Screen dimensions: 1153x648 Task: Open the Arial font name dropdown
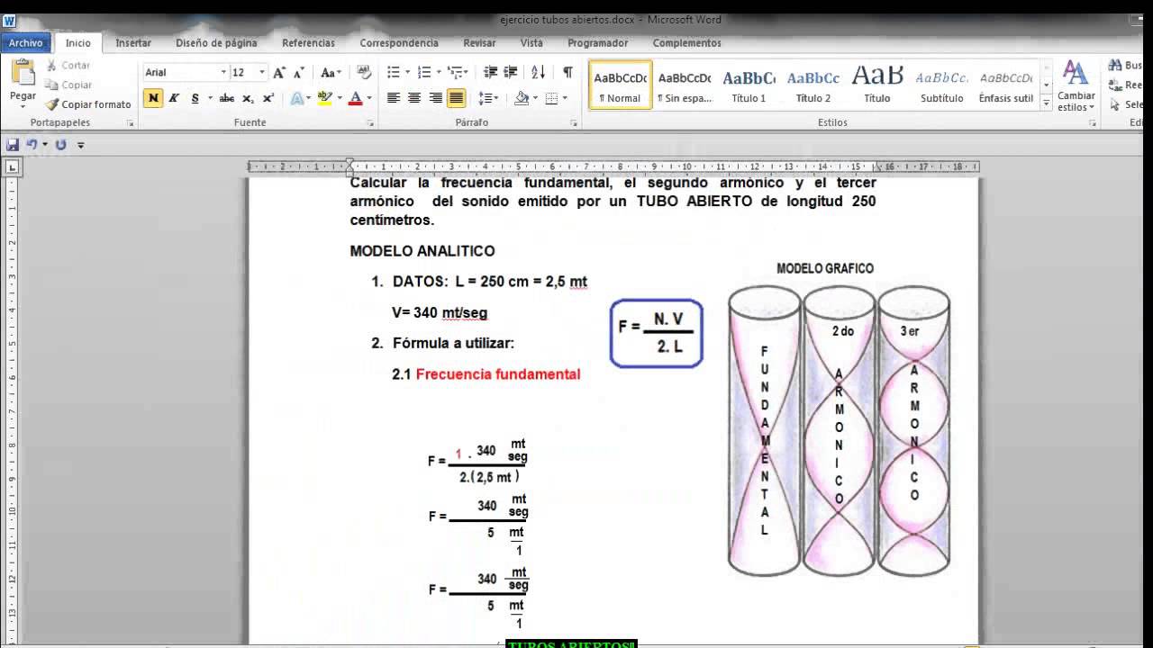[x=224, y=72]
